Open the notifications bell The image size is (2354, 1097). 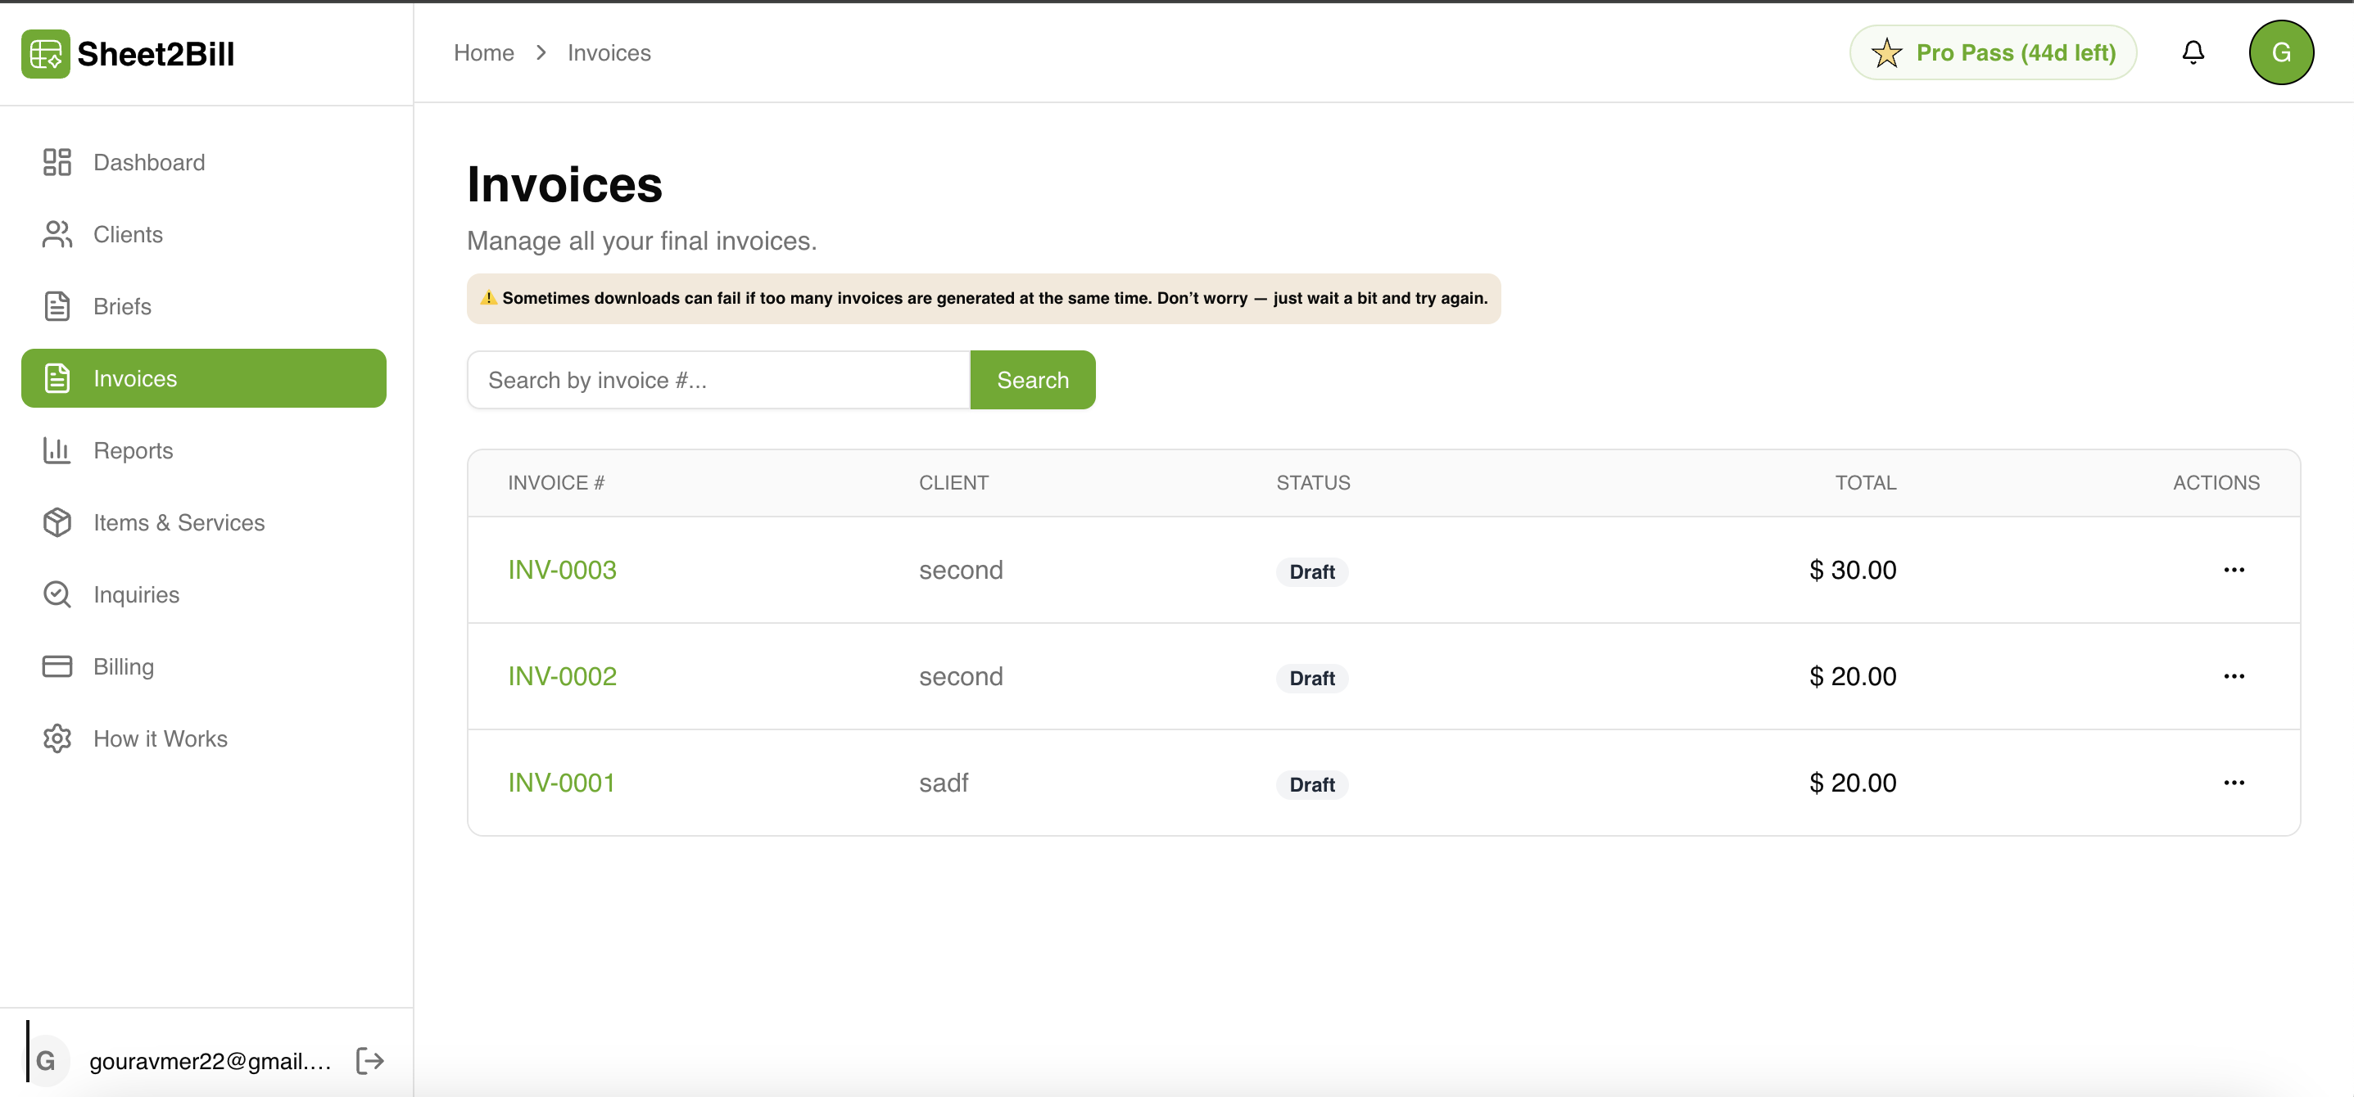click(x=2193, y=52)
